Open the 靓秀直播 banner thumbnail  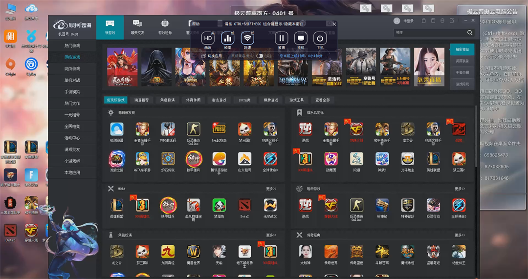(x=429, y=67)
